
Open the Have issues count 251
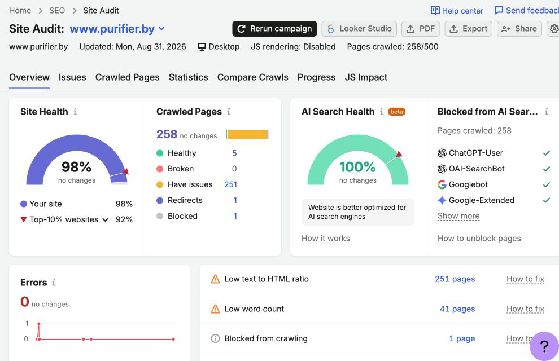point(230,184)
